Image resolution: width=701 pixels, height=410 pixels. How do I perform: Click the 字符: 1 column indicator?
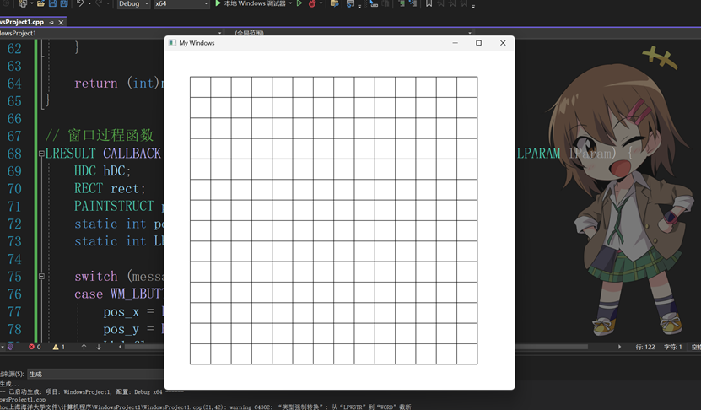tap(673, 347)
